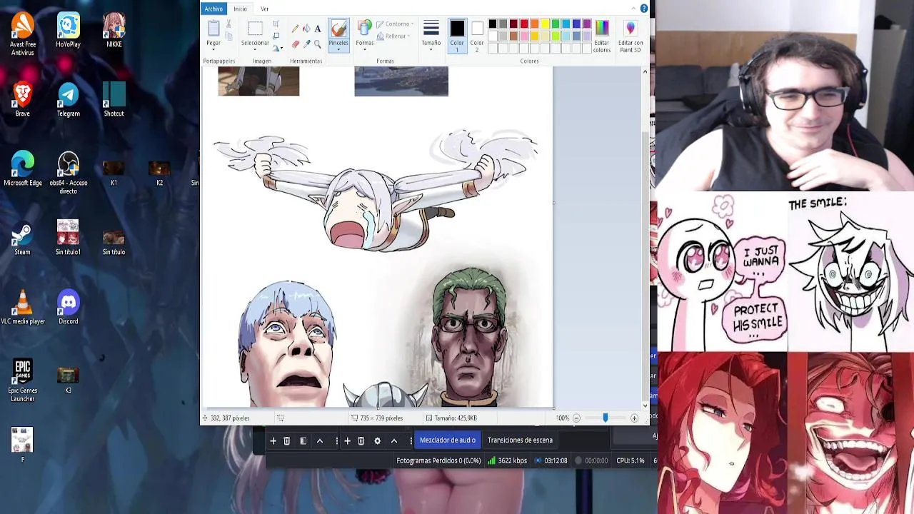This screenshot has width=914, height=514.
Task: Click the OBS source properties gear icon
Action: (377, 440)
